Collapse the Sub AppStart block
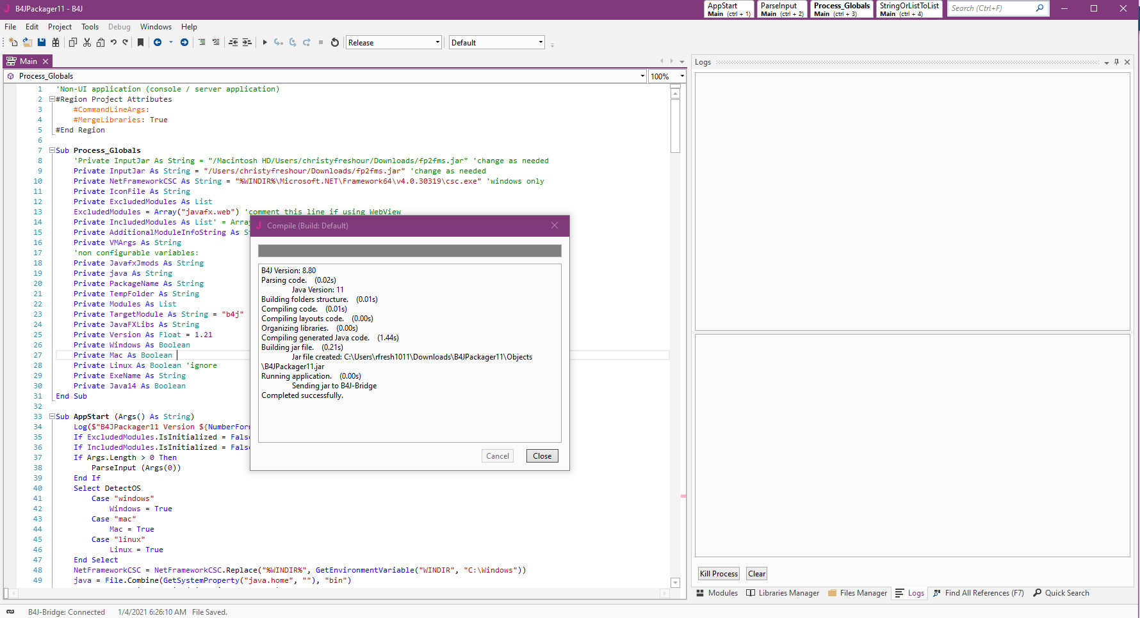 52,416
